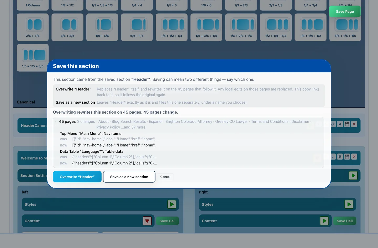
Task: Click the "right" column label
Action: click(x=203, y=192)
